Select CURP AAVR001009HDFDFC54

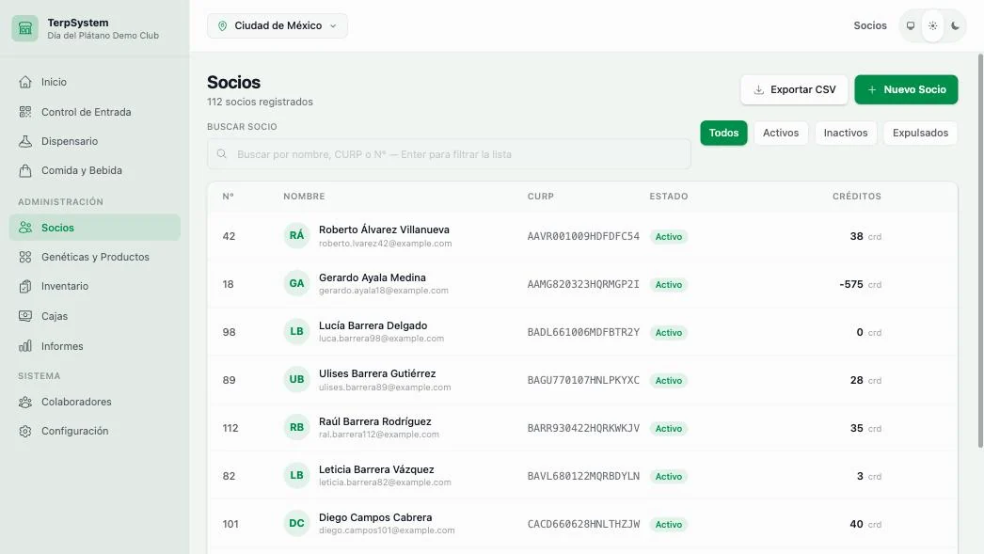click(x=583, y=236)
